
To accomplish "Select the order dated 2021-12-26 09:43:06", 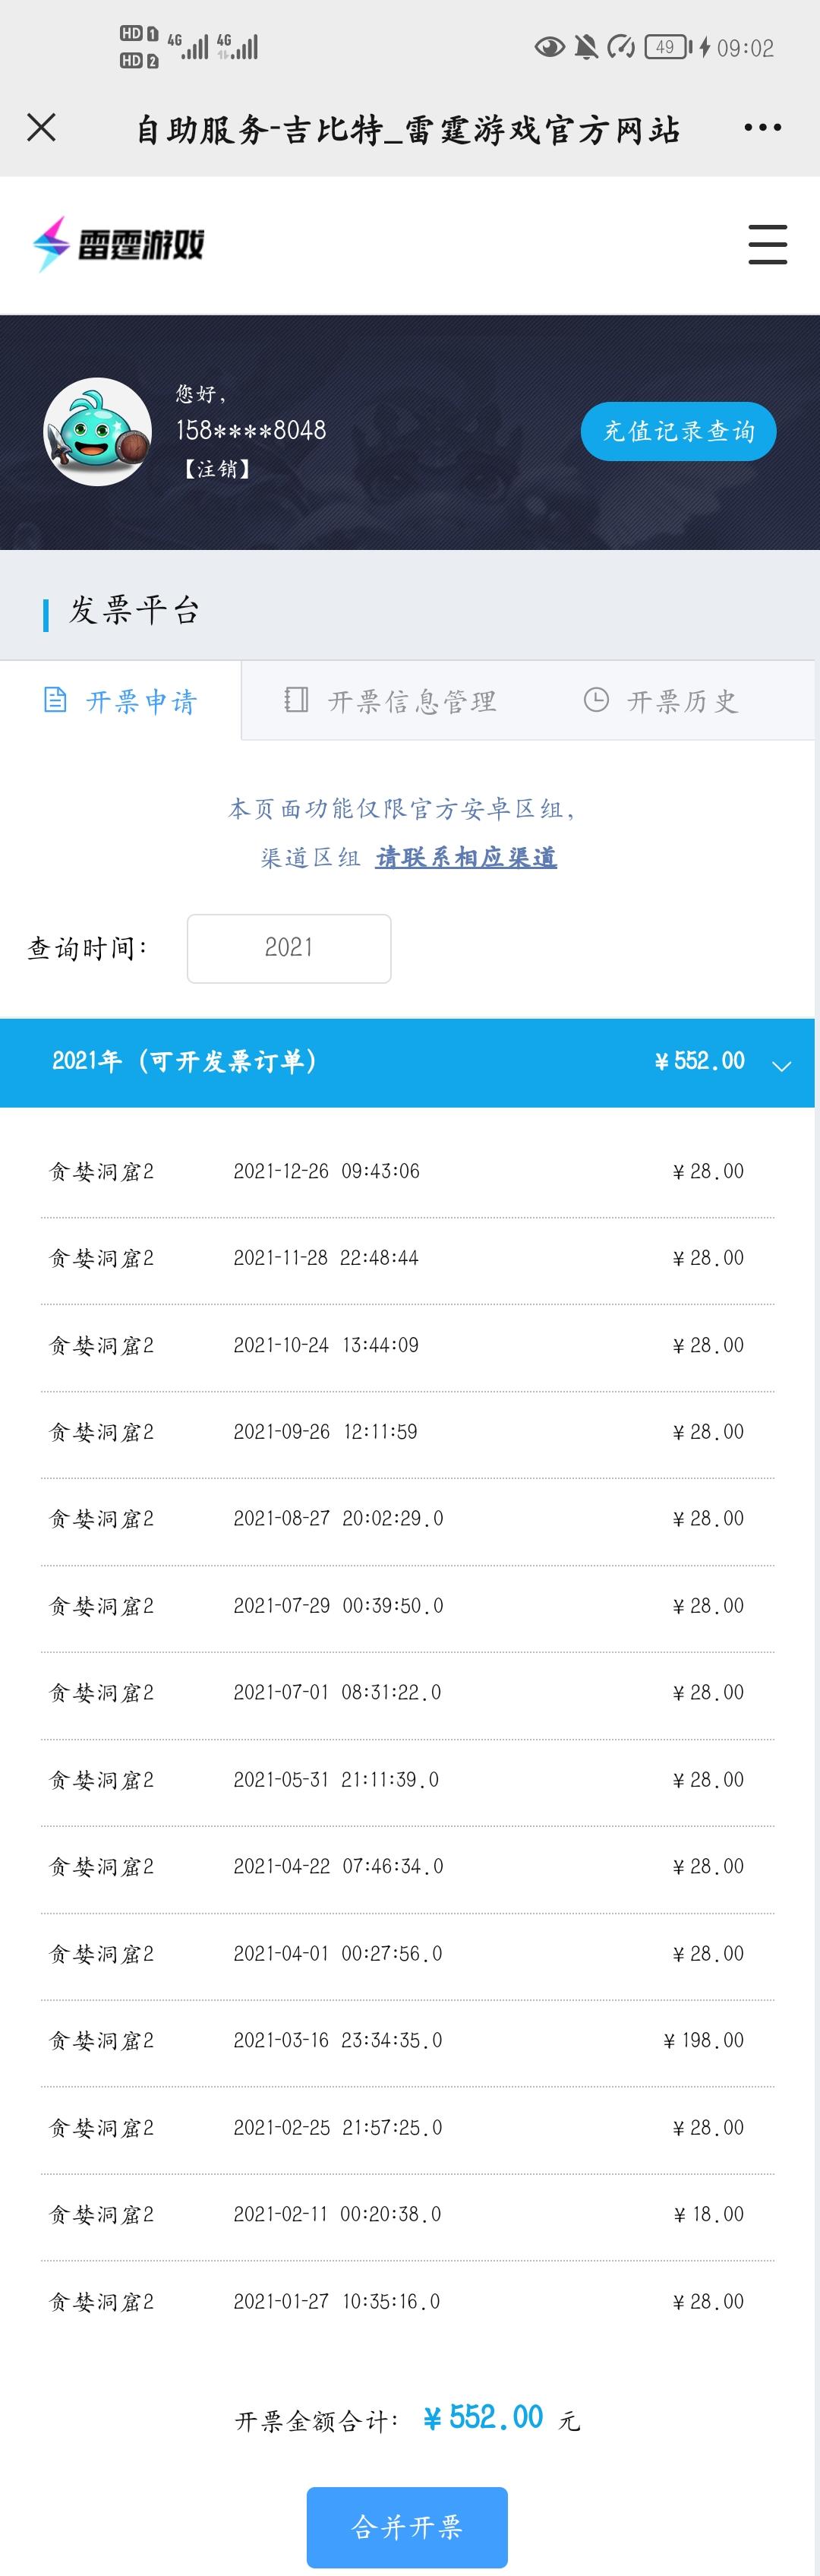I will click(x=407, y=1172).
